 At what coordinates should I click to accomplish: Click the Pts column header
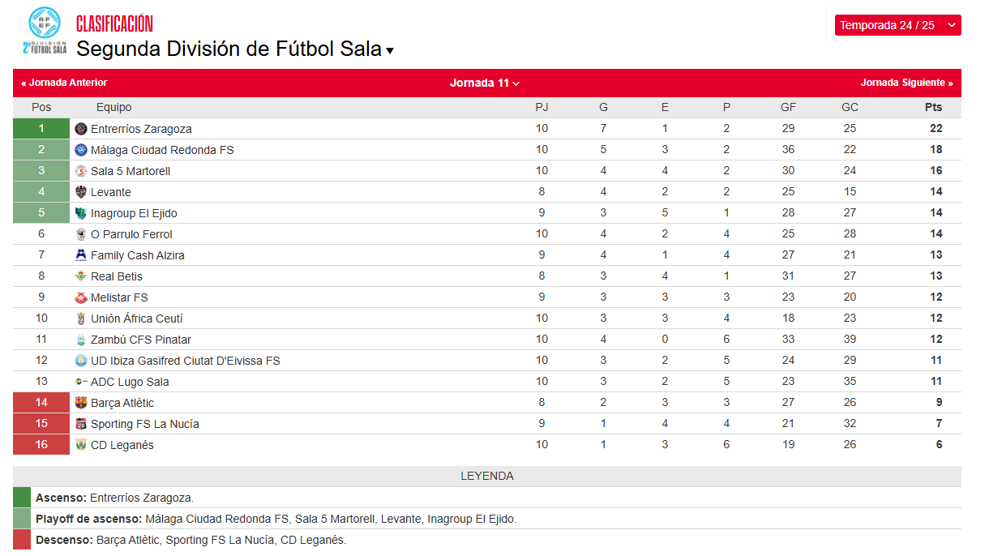point(933,107)
